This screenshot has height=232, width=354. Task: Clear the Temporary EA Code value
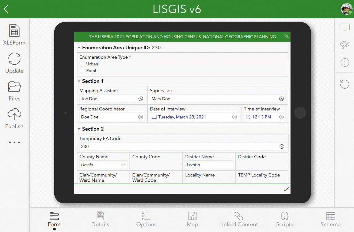[x=282, y=147]
